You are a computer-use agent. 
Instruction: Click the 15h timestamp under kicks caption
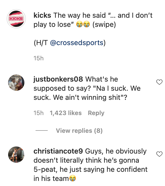coord(39,58)
